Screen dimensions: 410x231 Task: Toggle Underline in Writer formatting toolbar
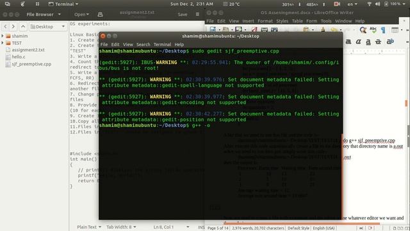tap(368, 41)
